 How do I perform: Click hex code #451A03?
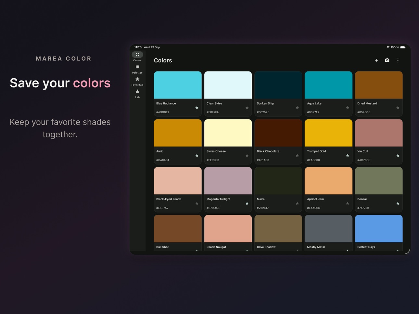263,160
